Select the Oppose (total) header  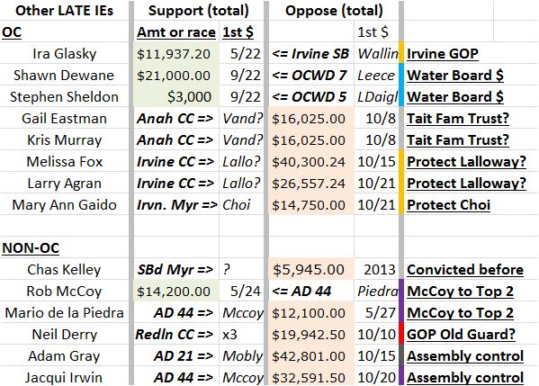coord(334,11)
